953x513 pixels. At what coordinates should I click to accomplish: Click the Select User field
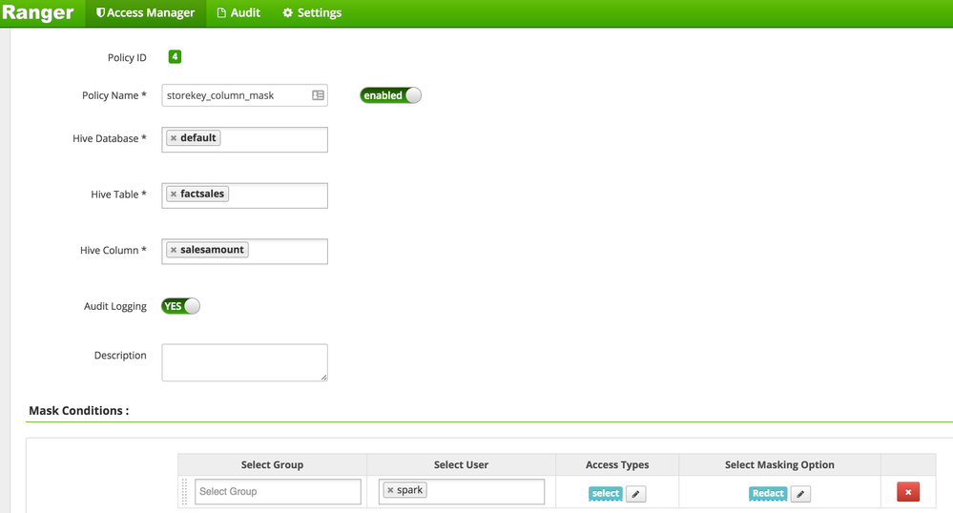[462, 492]
